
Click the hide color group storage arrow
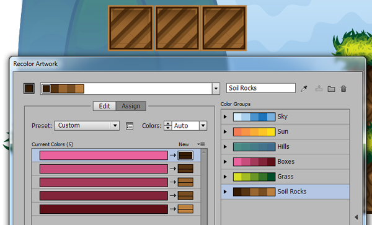point(356,217)
